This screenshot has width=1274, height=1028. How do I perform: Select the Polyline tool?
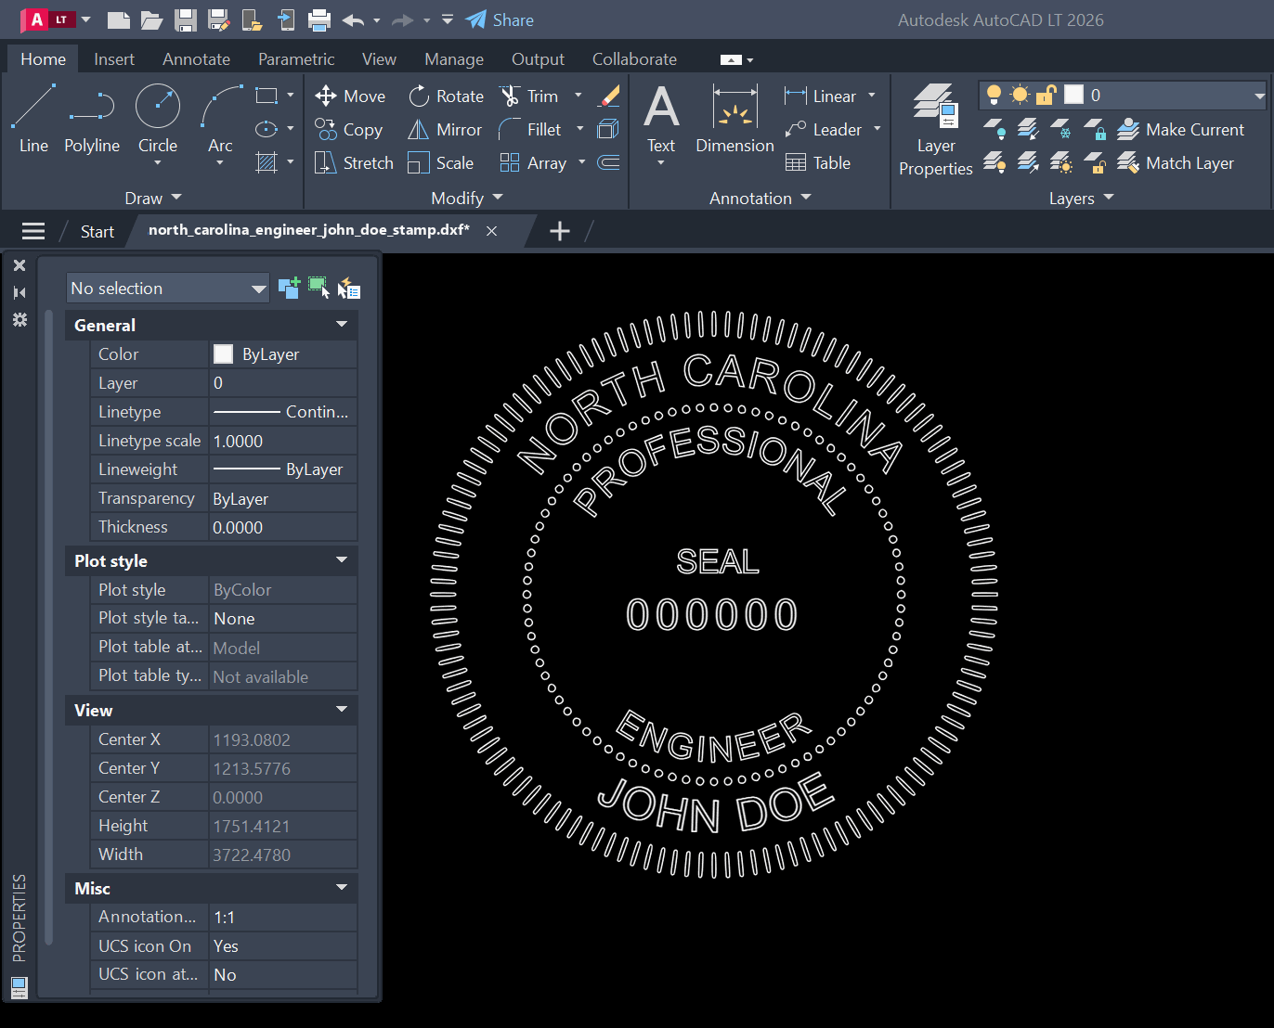(x=92, y=119)
